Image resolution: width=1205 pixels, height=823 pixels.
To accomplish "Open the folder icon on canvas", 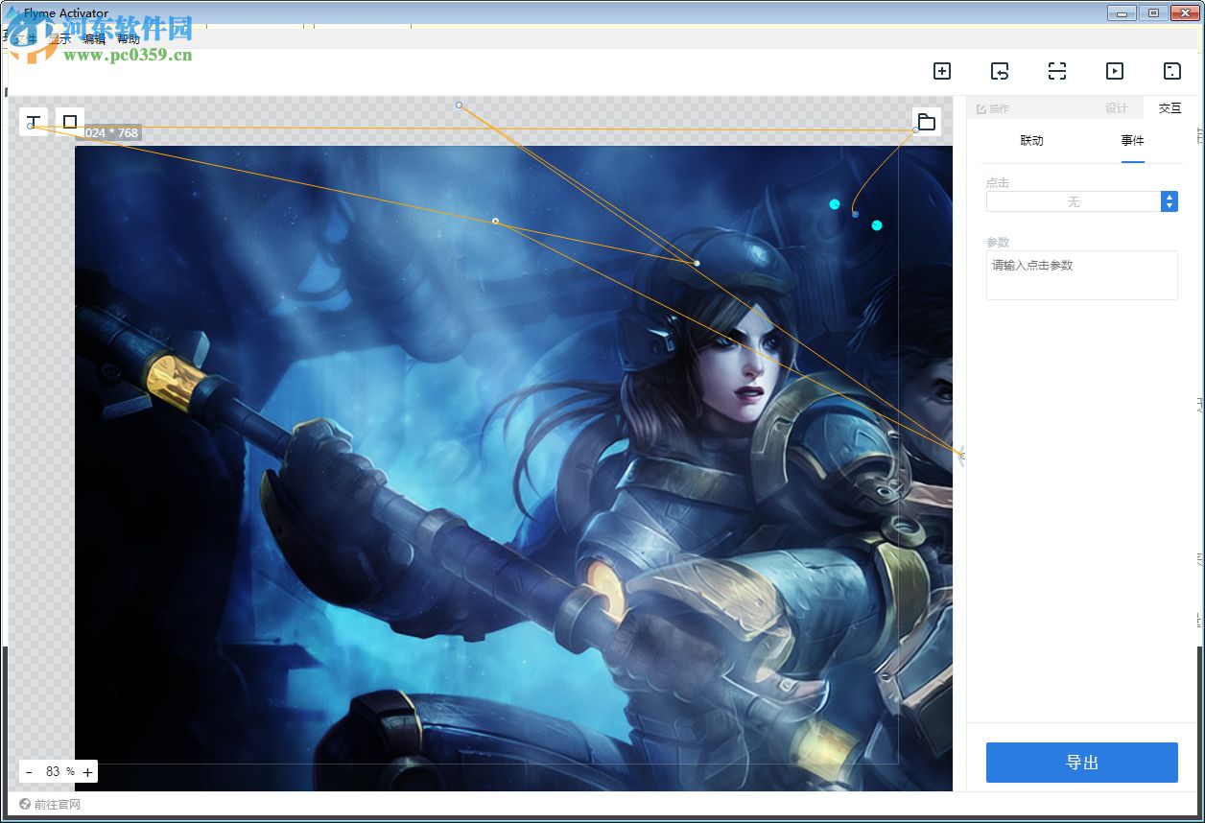I will click(926, 122).
